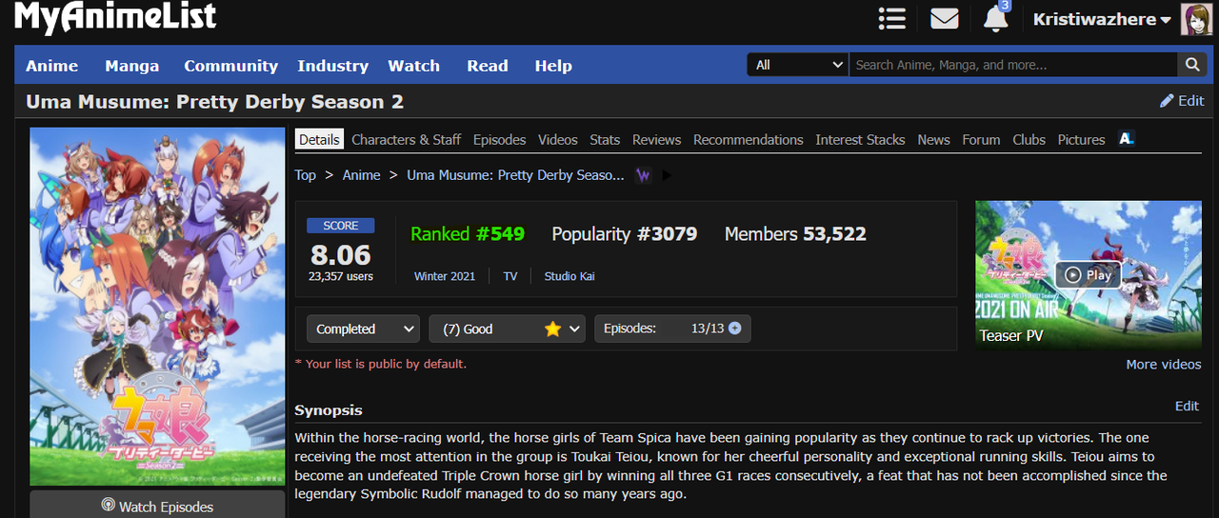Switch to Characters & Staff tab
This screenshot has width=1219, height=518.
(406, 139)
